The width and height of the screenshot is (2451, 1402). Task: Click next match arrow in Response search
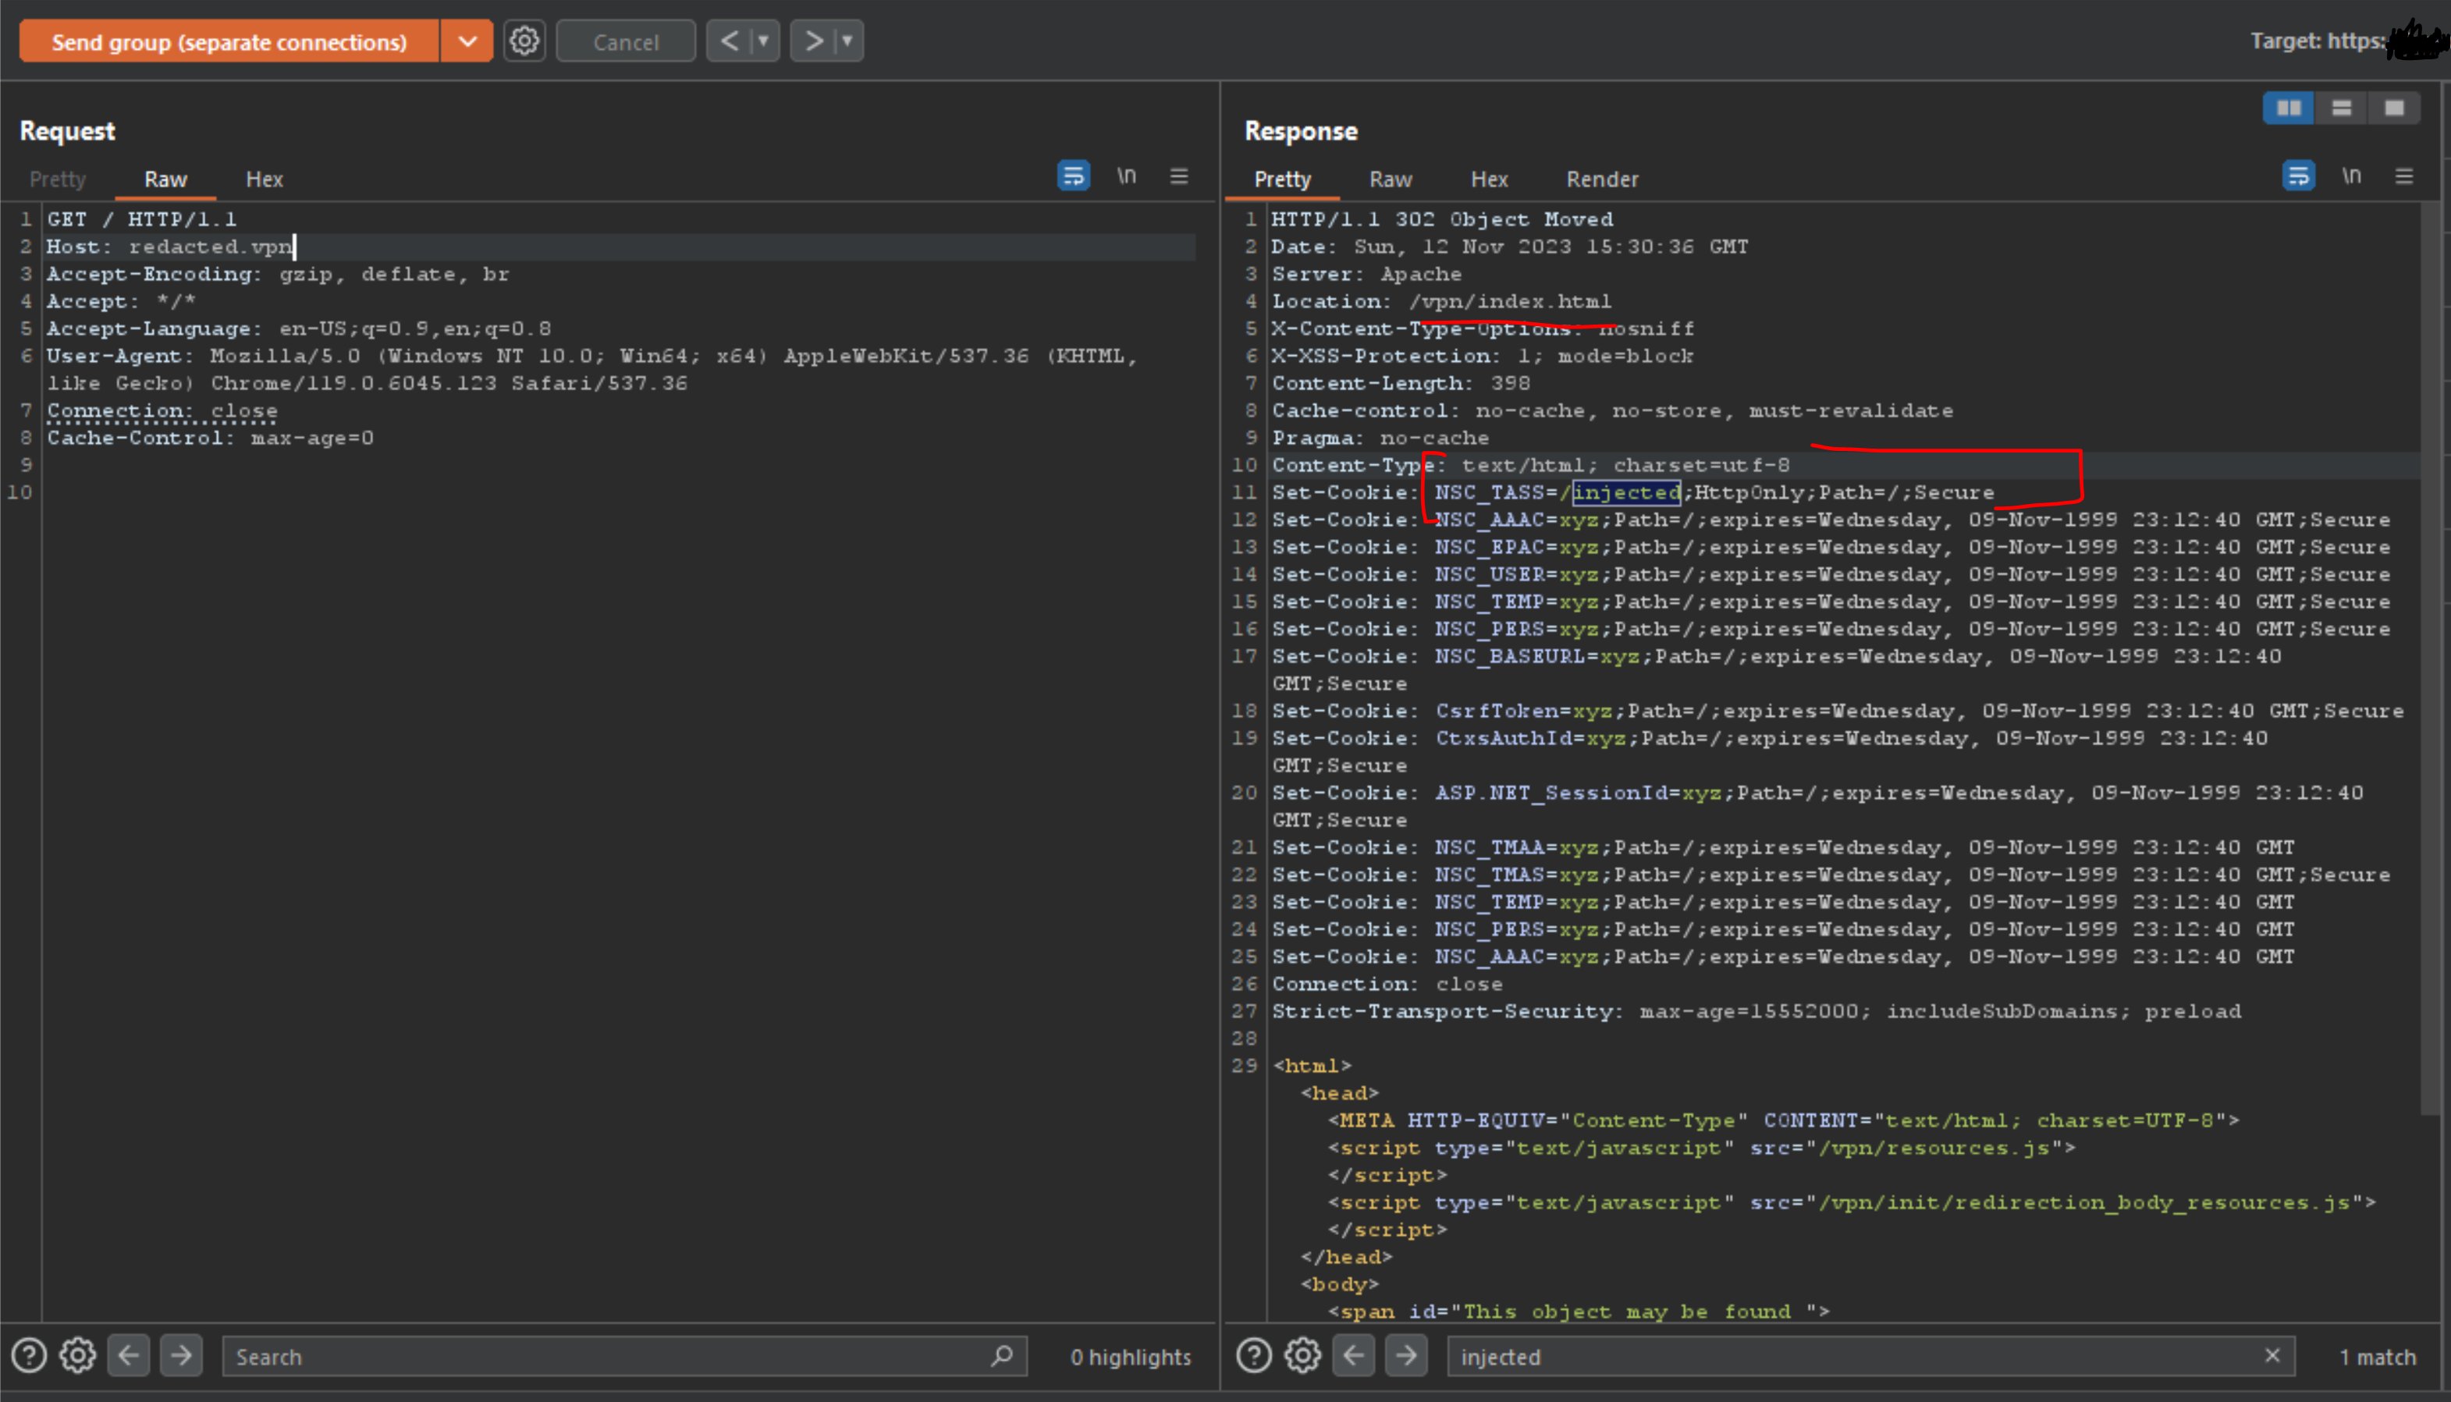[x=1406, y=1356]
